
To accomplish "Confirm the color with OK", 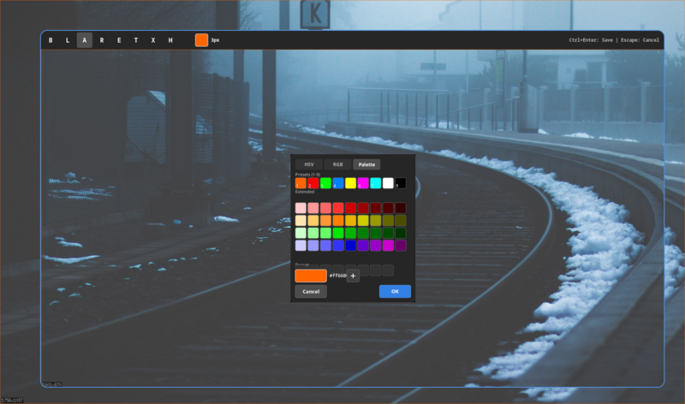I will 395,291.
